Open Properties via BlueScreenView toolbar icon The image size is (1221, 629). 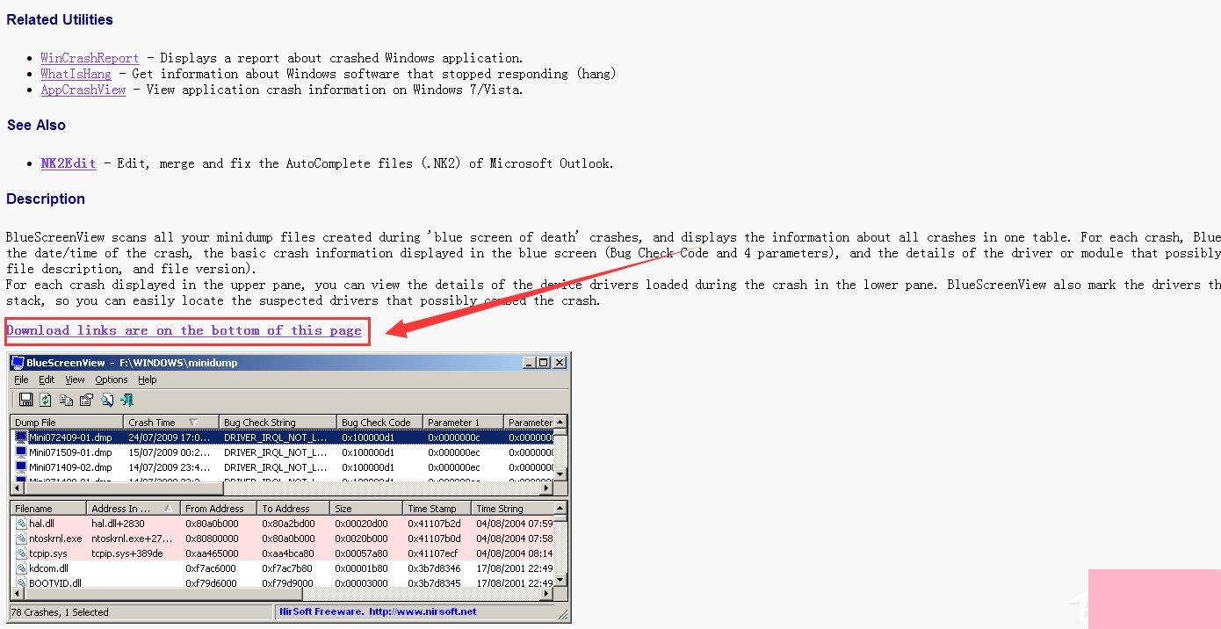pyautogui.click(x=86, y=400)
